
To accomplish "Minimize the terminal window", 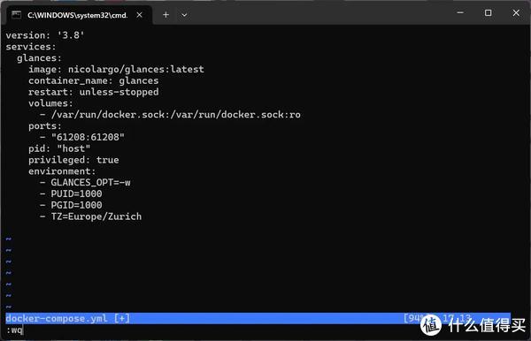I will pyautogui.click(x=460, y=13).
